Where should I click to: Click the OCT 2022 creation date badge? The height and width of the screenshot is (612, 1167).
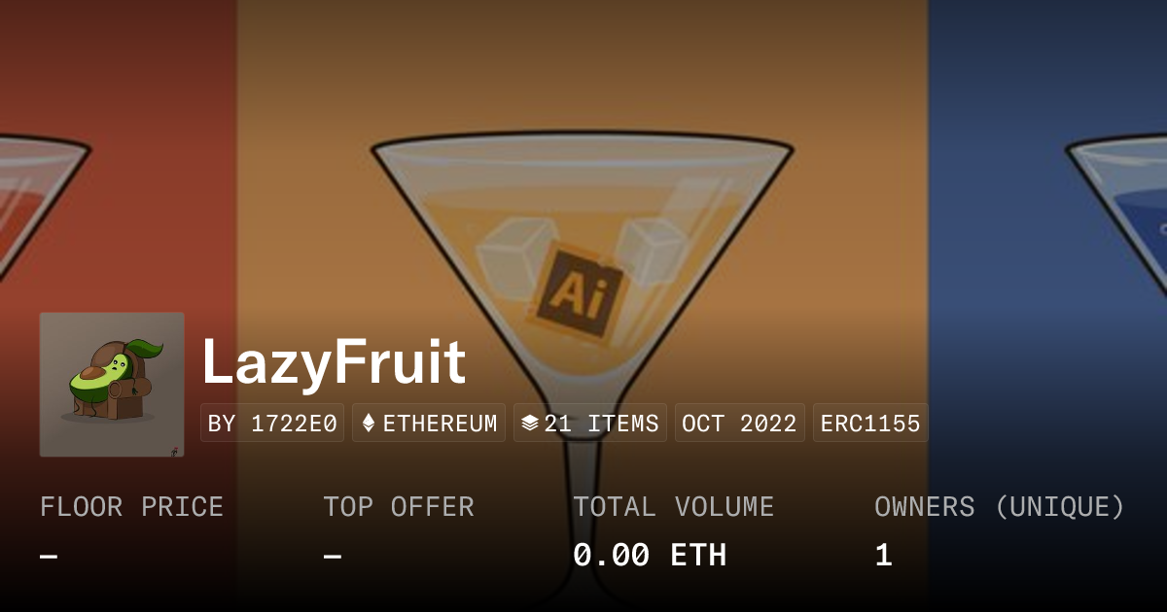click(739, 424)
